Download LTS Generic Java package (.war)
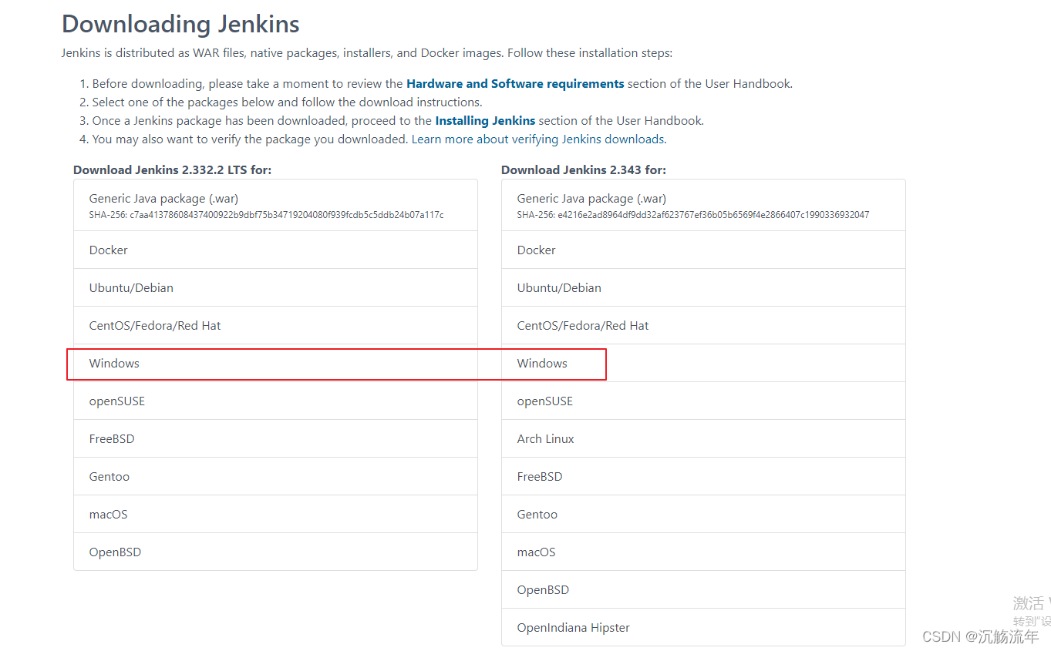 click(275, 206)
